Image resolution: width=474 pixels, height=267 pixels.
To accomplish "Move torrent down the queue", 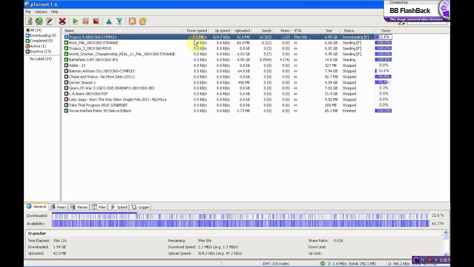I will click(x=119, y=21).
